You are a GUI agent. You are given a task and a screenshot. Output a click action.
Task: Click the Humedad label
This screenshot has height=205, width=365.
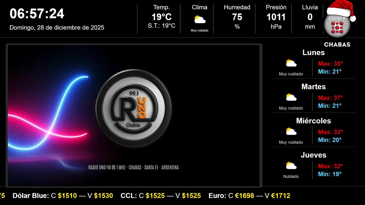[237, 7]
